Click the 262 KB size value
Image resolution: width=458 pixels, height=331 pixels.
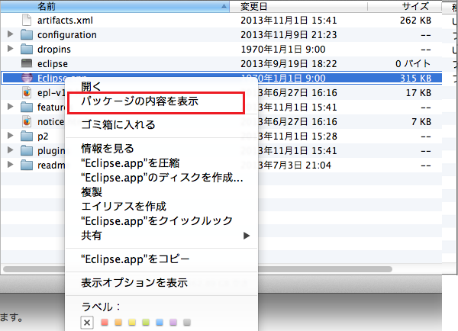415,21
